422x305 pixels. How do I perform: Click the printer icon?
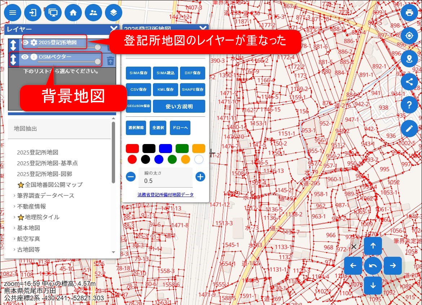click(x=409, y=13)
